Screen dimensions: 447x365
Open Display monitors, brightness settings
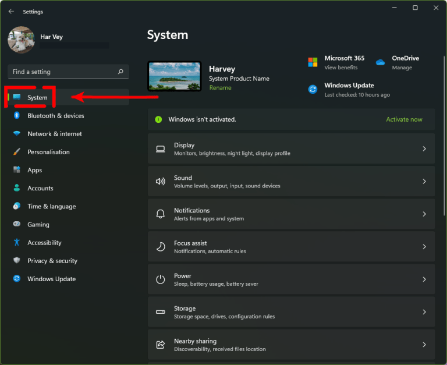[x=292, y=149]
